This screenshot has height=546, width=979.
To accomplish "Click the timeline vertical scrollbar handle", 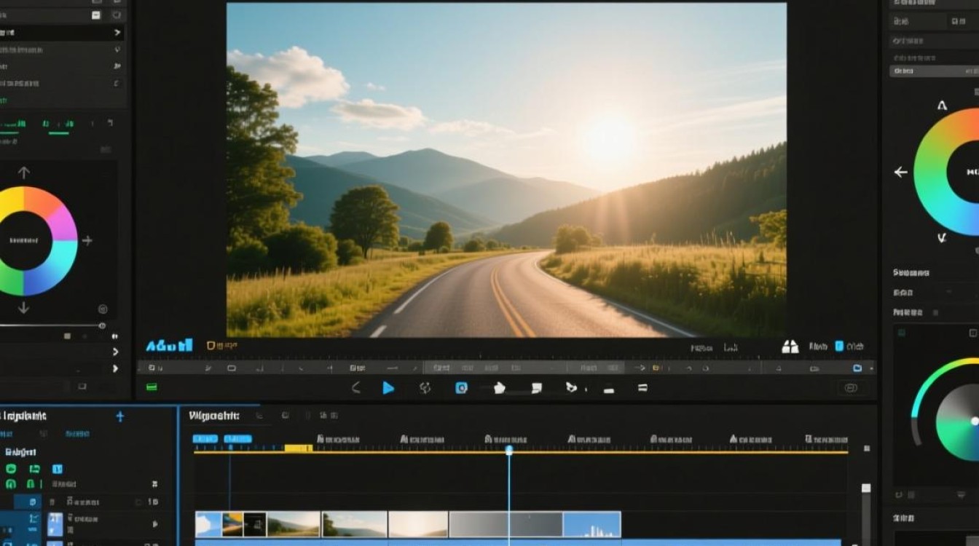I will point(865,488).
